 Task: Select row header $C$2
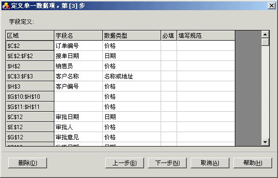pos(30,46)
